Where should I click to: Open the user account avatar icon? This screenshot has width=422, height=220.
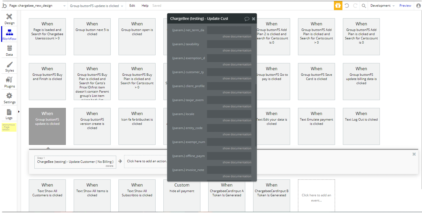coord(418,6)
